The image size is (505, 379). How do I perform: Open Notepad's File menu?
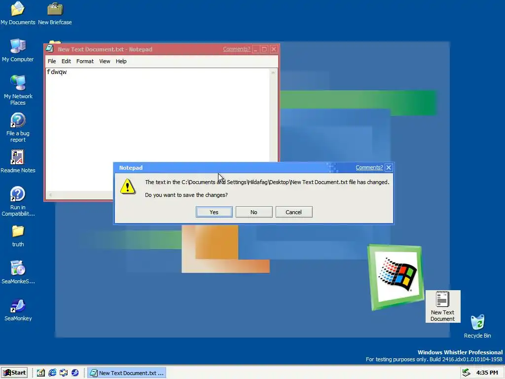[52, 61]
